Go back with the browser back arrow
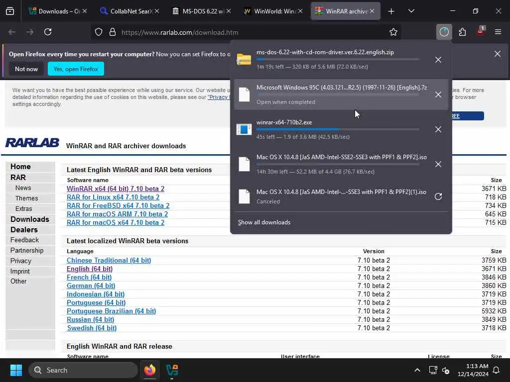The image size is (510, 382). (12, 32)
